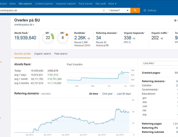Click the info icon next to UR
178x137 pixels.
[50, 33]
